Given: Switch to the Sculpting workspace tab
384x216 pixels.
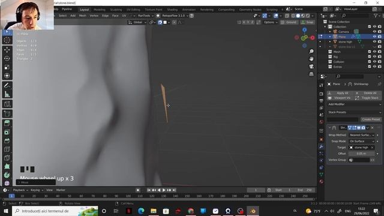Looking at the screenshot, I should tap(116, 10).
